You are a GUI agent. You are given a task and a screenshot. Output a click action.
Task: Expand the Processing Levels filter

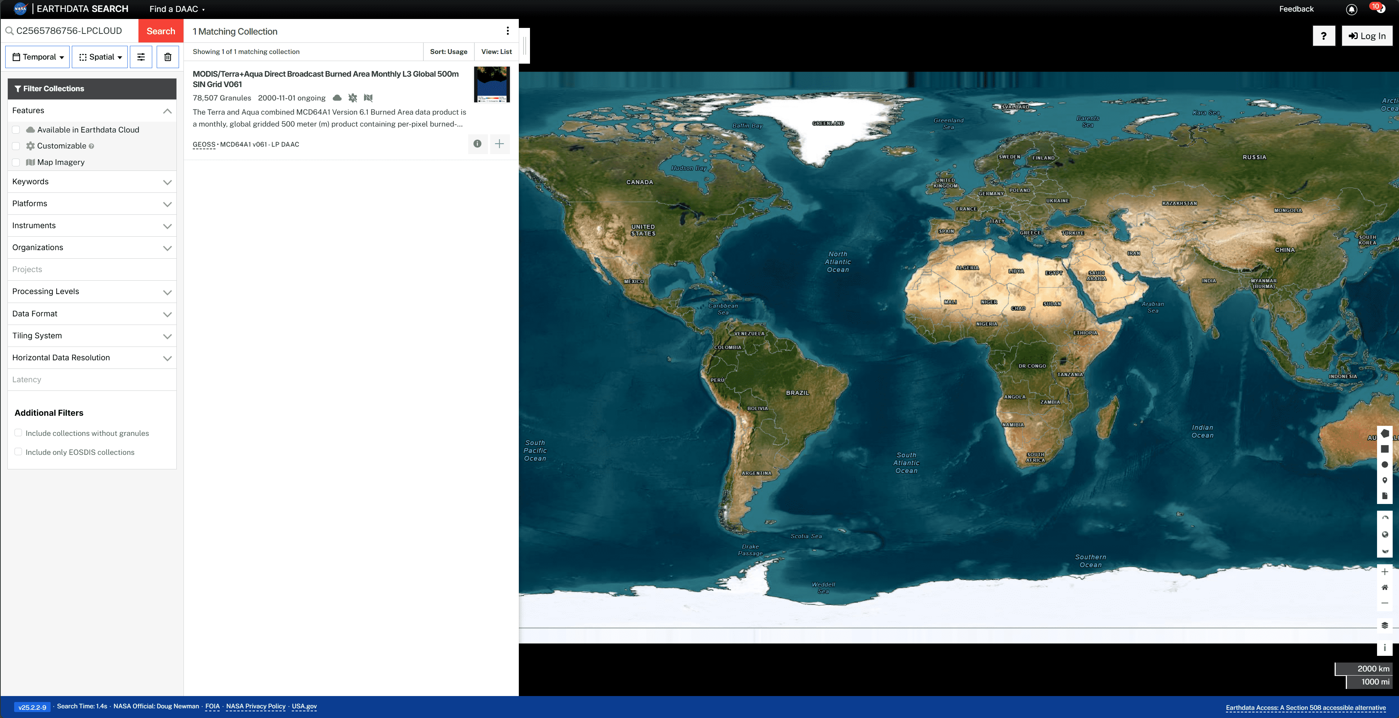click(x=92, y=292)
